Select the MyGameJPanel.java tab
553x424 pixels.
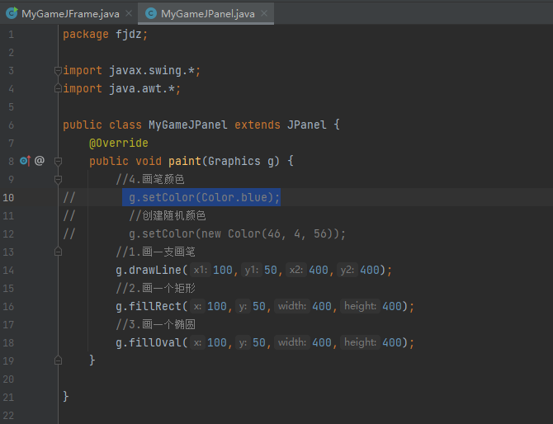(x=208, y=14)
